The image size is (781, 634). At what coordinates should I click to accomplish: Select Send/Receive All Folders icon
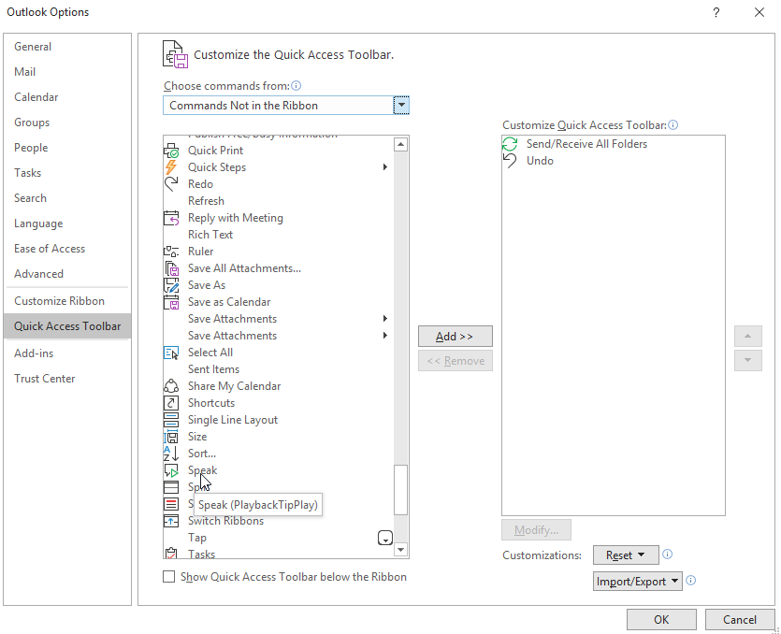click(x=510, y=144)
